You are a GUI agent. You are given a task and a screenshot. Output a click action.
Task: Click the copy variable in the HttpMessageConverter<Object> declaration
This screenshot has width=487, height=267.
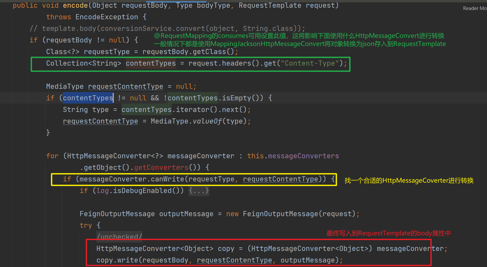click(x=226, y=249)
